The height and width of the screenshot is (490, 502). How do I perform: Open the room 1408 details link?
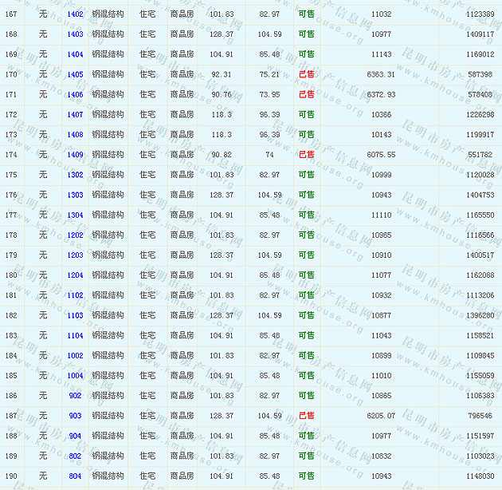point(75,135)
